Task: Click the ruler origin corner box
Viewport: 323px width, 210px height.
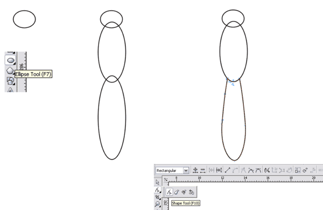Action: tap(166, 180)
